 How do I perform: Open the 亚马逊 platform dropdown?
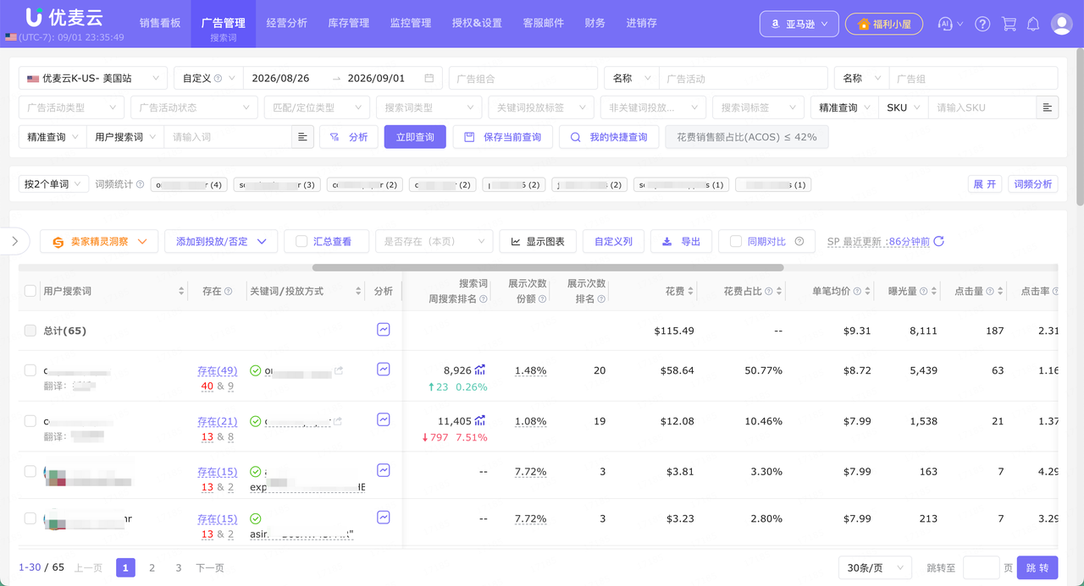[799, 24]
